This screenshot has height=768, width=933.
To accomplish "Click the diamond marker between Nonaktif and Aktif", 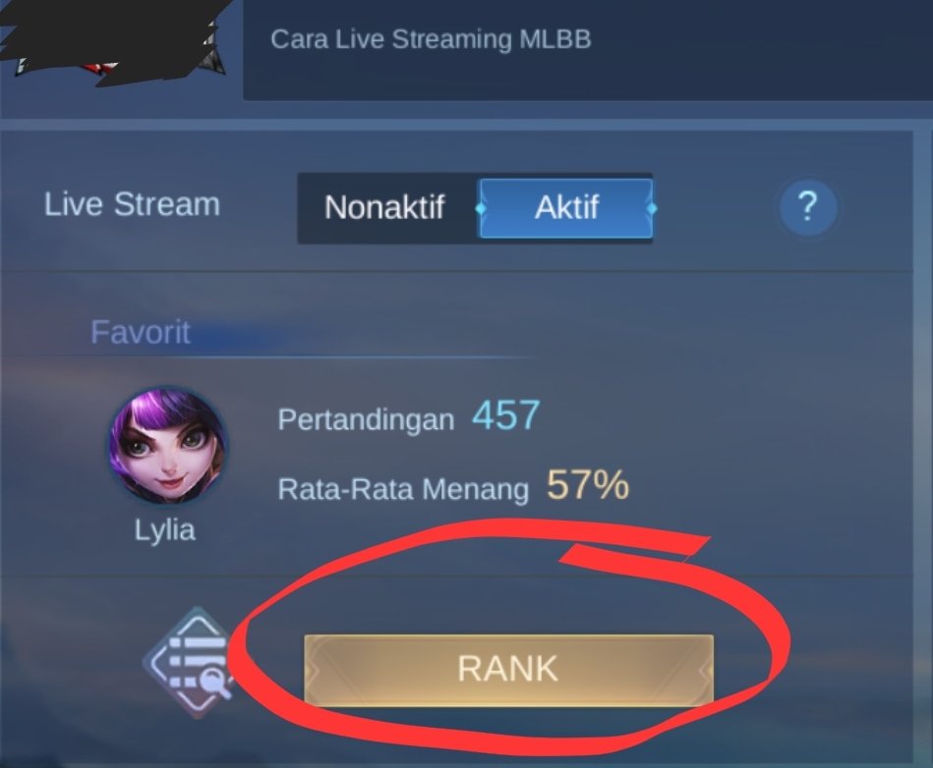I will pyautogui.click(x=481, y=208).
